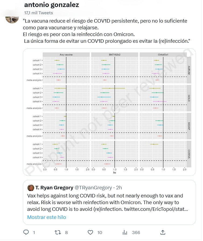This screenshot has height=241, width=203.
Task: Open tweet analytics bar chart icon
Action: tap(125, 232)
